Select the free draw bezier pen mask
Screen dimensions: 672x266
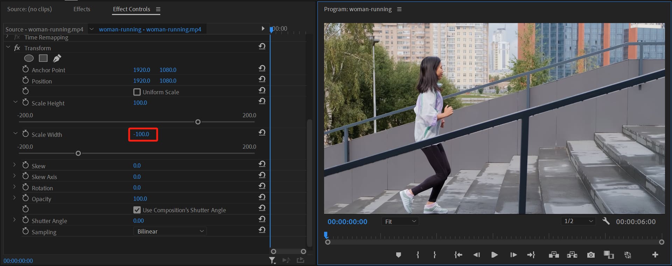(57, 58)
